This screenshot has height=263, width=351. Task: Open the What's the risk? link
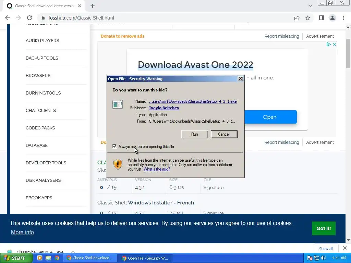point(157,169)
